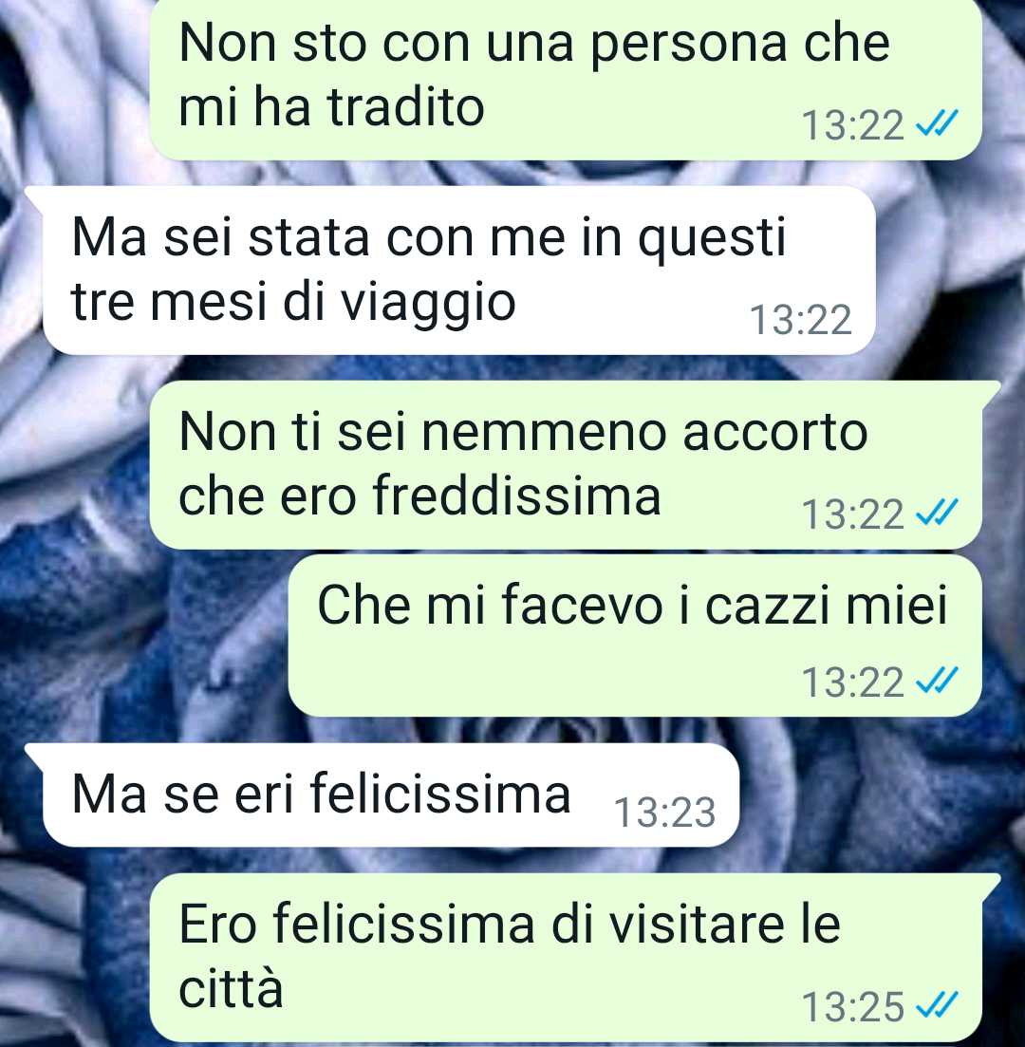Tap the 13:22 time under 'cazzi miei'
Image resolution: width=1025 pixels, height=1047 pixels.
point(852,682)
